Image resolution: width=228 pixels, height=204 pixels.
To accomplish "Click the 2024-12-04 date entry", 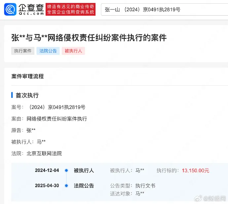I will 47,170.
